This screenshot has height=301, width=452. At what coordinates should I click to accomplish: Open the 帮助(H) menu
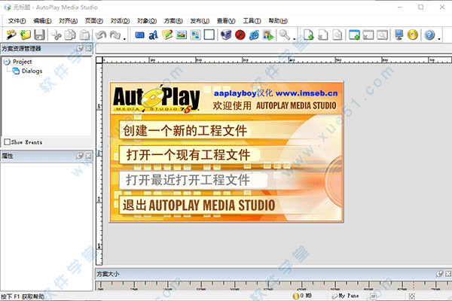click(278, 21)
